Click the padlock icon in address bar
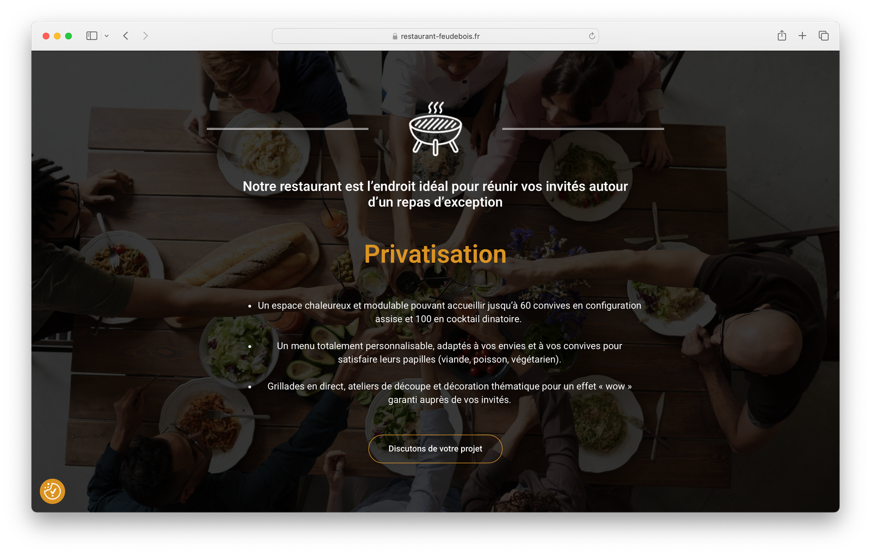Screen dimensions: 871x554 395,36
